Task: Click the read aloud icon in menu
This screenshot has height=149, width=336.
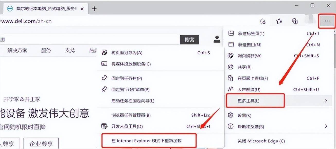Action: click(x=231, y=89)
